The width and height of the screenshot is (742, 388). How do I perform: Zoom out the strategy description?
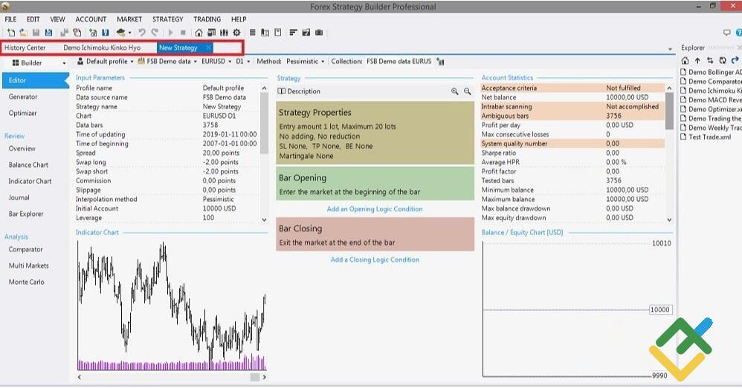pos(468,91)
